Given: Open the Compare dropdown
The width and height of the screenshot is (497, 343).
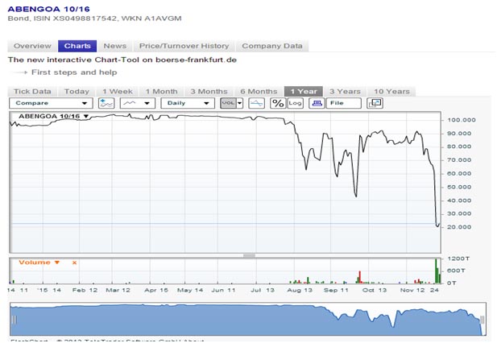Looking at the screenshot, I should point(51,103).
